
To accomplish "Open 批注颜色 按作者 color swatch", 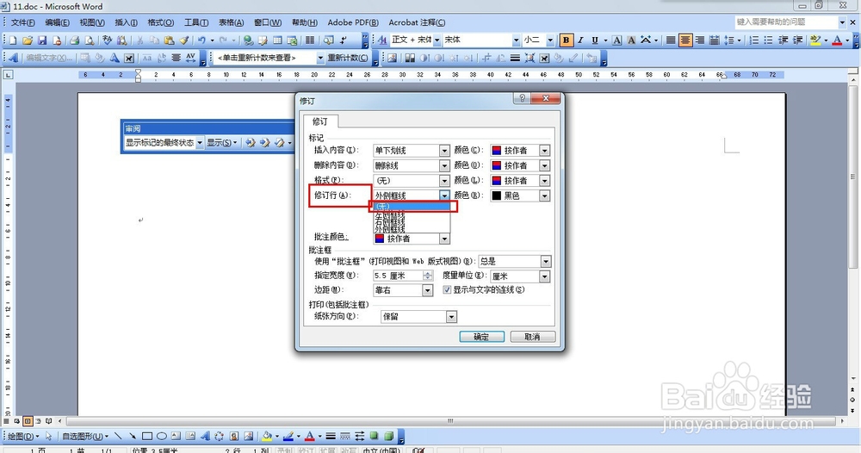I will pyautogui.click(x=412, y=239).
